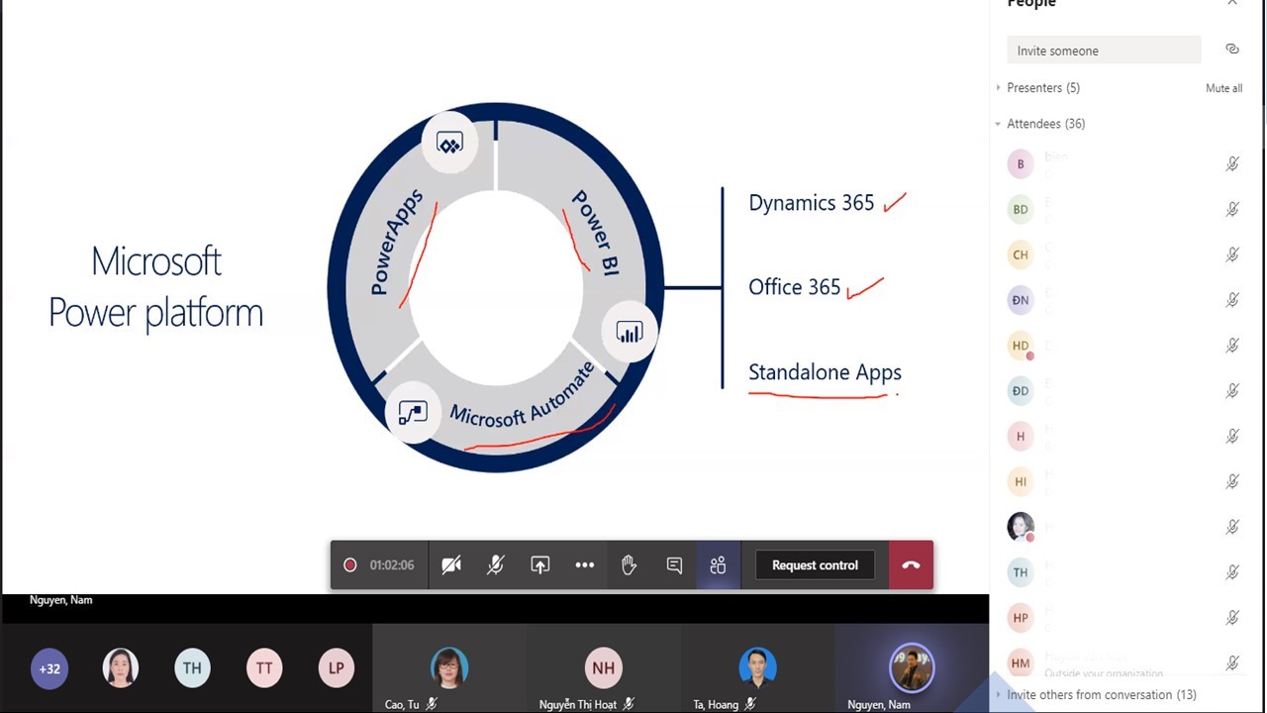Click Power BI chart icon on slide

point(630,333)
